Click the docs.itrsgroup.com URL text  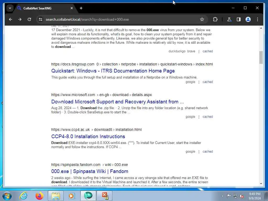pos(73,64)
